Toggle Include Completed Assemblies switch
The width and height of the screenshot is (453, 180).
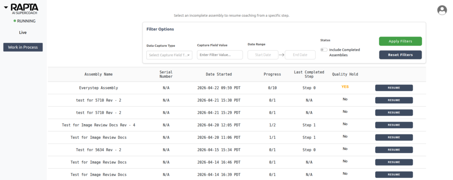pyautogui.click(x=324, y=50)
